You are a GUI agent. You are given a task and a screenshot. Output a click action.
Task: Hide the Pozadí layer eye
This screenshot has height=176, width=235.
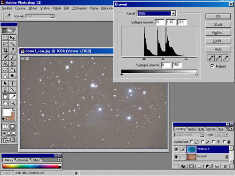click(x=176, y=157)
